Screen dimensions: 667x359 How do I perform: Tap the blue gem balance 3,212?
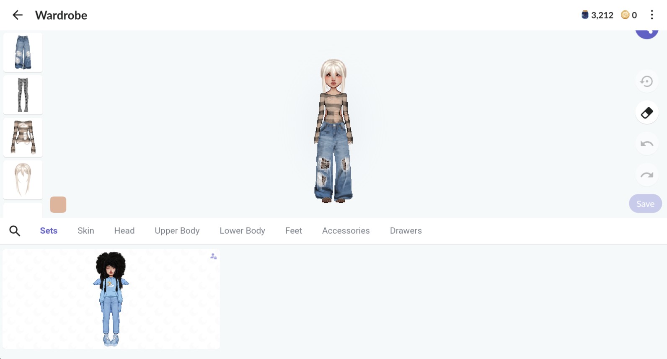(x=597, y=15)
